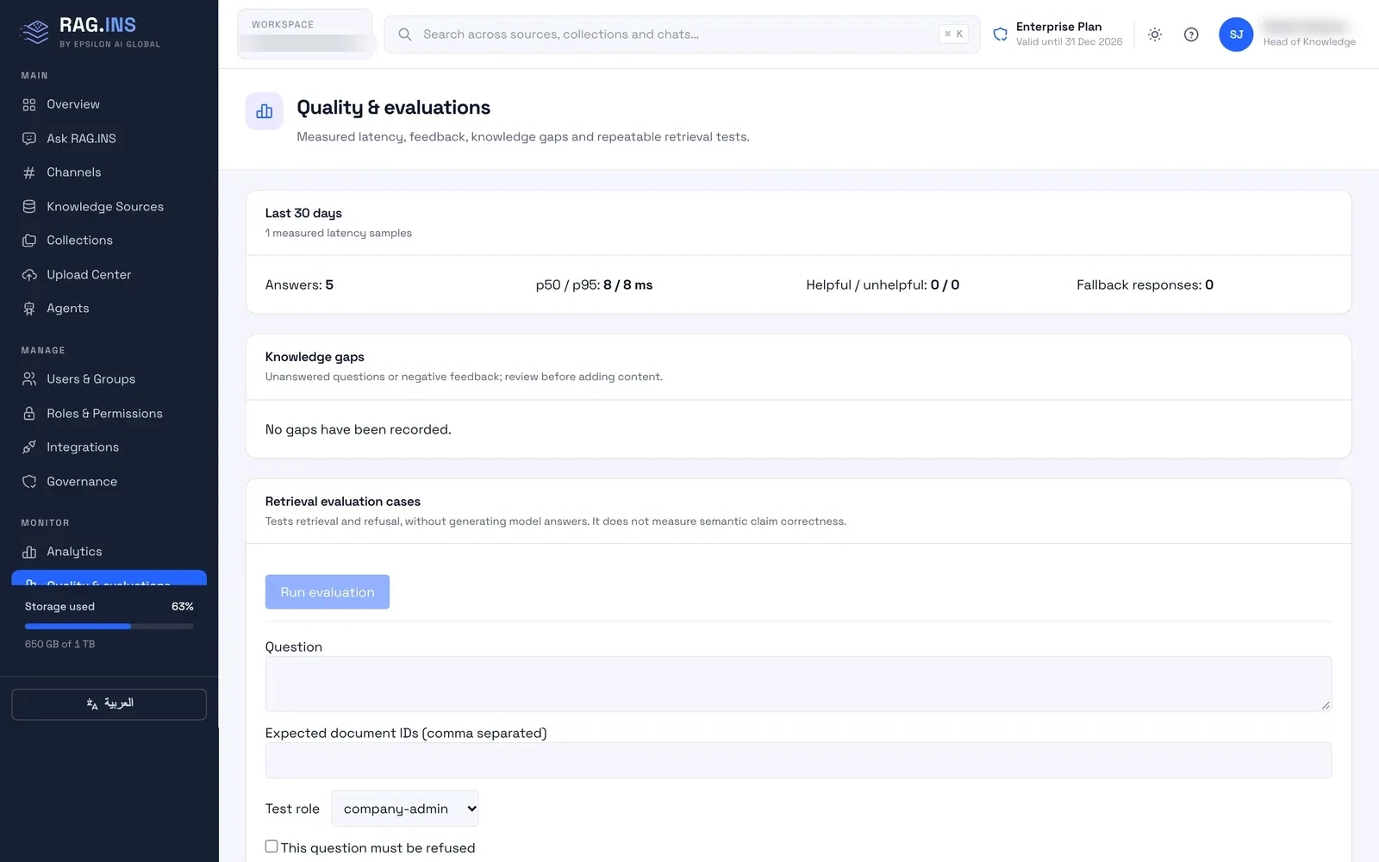Click the Analytics bar chart icon
The image size is (1379, 862).
pyautogui.click(x=29, y=552)
